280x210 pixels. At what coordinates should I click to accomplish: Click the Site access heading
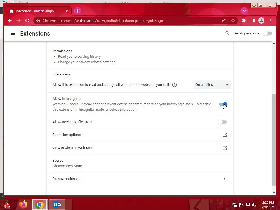coord(62,74)
